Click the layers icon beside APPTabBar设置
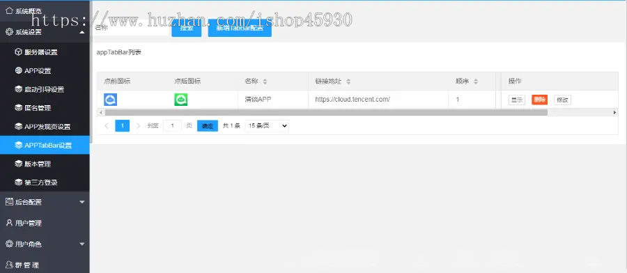 coord(18,145)
